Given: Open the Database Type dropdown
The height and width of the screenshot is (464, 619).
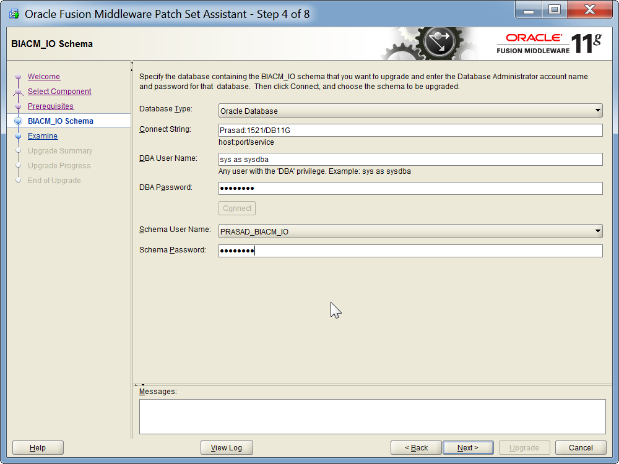Looking at the screenshot, I should tap(410, 111).
